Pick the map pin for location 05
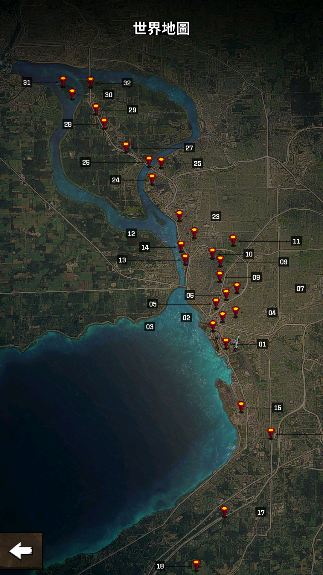Screen dimensions: 323x575 pyautogui.click(x=216, y=303)
